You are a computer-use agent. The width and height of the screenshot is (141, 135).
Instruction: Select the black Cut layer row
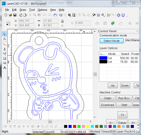pos(119,62)
